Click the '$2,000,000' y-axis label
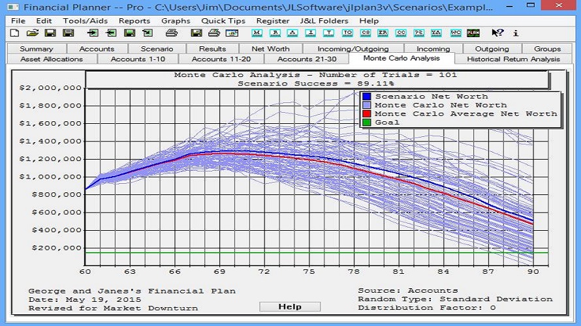This screenshot has width=581, height=326. point(50,88)
